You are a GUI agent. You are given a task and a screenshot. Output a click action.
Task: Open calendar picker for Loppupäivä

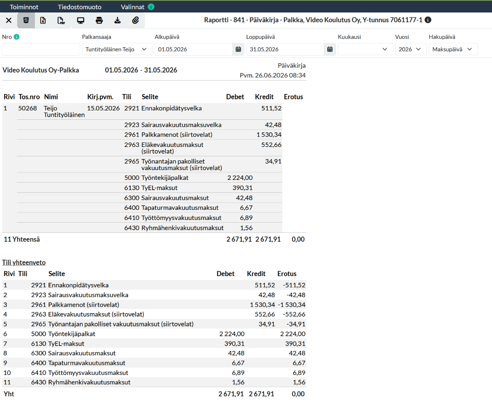[330, 49]
